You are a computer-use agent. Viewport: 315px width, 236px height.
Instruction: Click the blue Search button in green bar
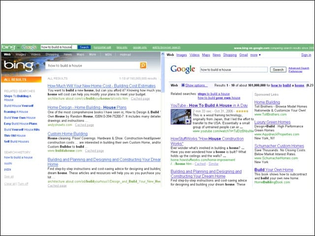84,47
